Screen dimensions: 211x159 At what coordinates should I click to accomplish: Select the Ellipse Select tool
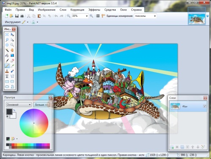coord(7,45)
